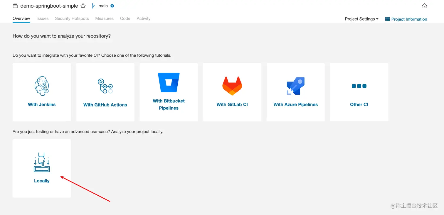Click the branch icon next to main
This screenshot has width=444, height=215.
(93, 6)
